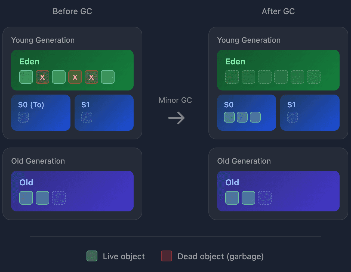Select the first live object in After GC Old
Viewport: 351px width, 272px height.
point(232,198)
